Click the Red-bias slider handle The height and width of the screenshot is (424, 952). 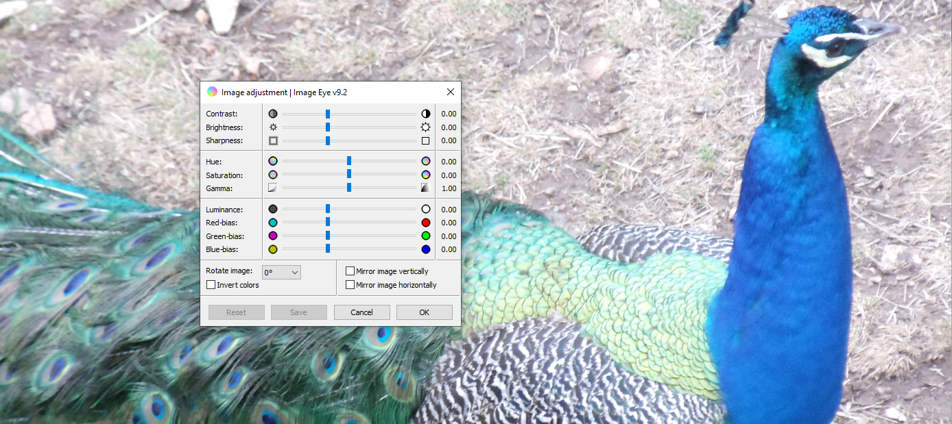(328, 223)
